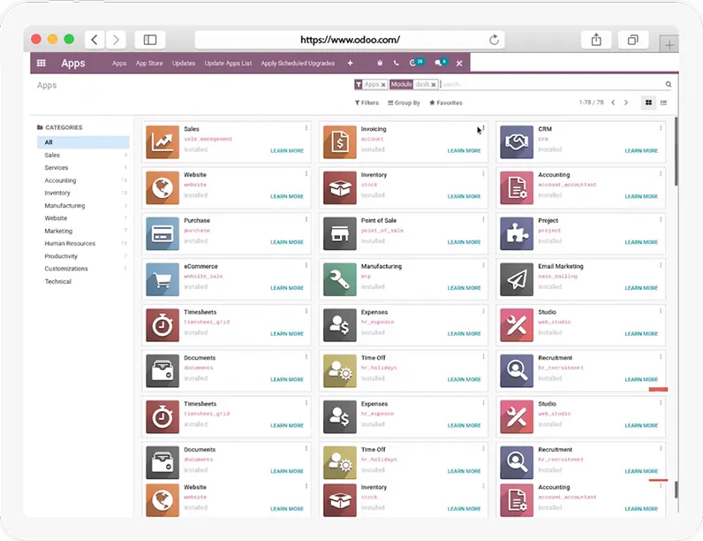
Task: Click the Invoicing app document icon
Action: pyautogui.click(x=340, y=142)
